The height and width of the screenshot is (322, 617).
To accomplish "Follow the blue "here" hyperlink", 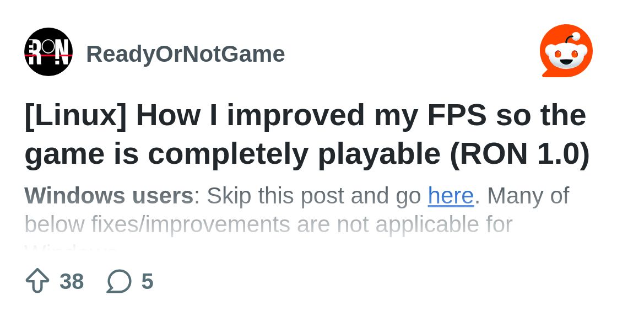I will 451,196.
